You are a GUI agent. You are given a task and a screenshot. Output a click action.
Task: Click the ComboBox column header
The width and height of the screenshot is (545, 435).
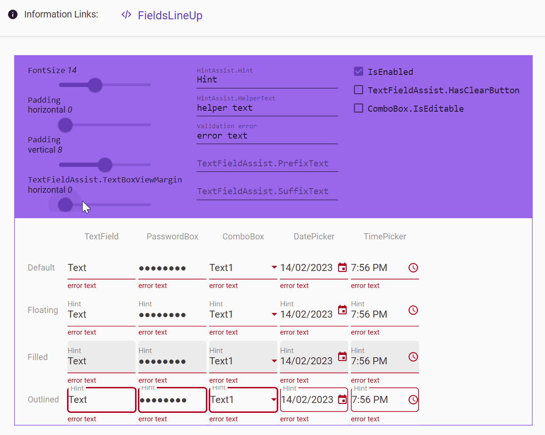point(243,237)
